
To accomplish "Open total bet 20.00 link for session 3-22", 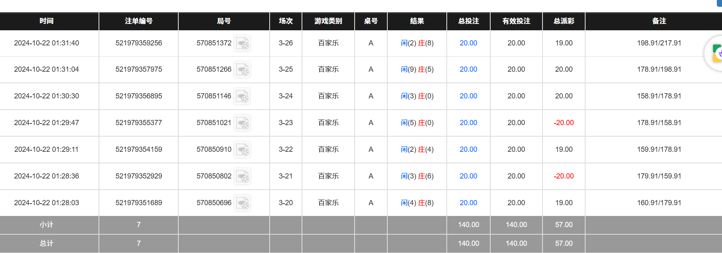I will point(468,149).
